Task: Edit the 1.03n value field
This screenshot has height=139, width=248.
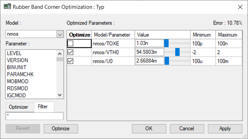Action: 149,43
